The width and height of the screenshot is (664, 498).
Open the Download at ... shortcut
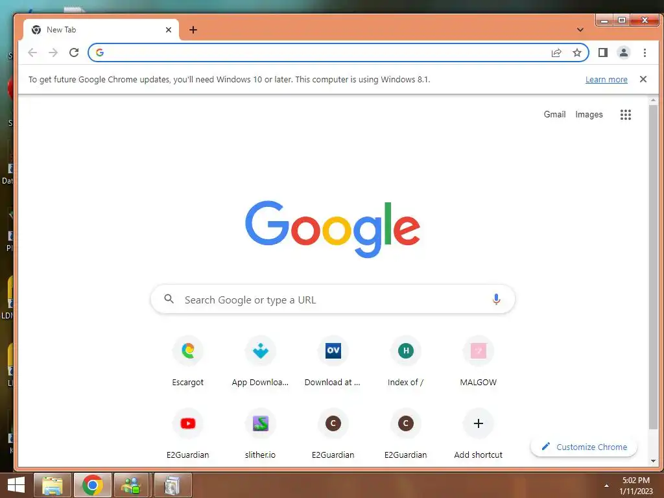[x=333, y=361]
